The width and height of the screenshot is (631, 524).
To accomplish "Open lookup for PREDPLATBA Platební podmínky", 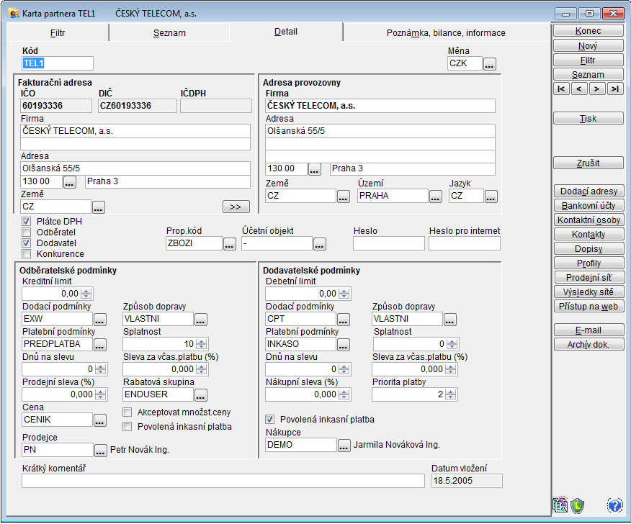I will (x=100, y=345).
